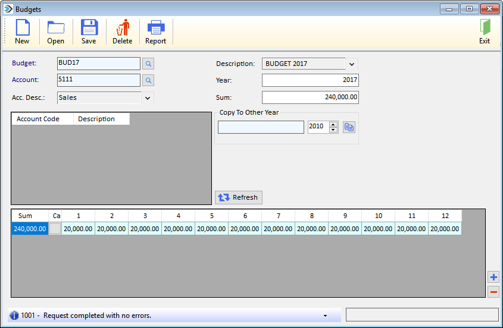503x328 pixels.
Task: Select the month 11 cell with 20,000.00
Action: coord(412,229)
